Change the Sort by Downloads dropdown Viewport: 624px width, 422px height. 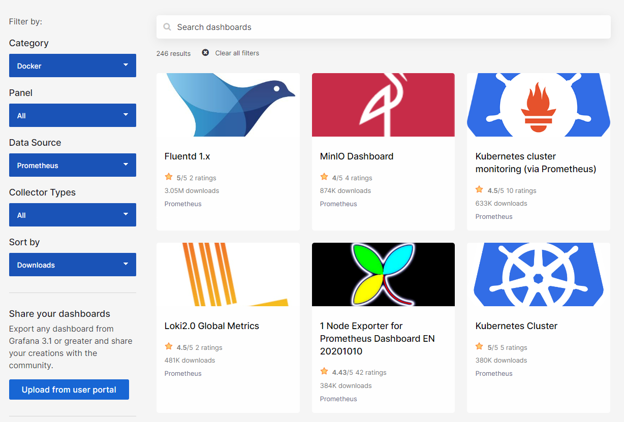pyautogui.click(x=73, y=265)
